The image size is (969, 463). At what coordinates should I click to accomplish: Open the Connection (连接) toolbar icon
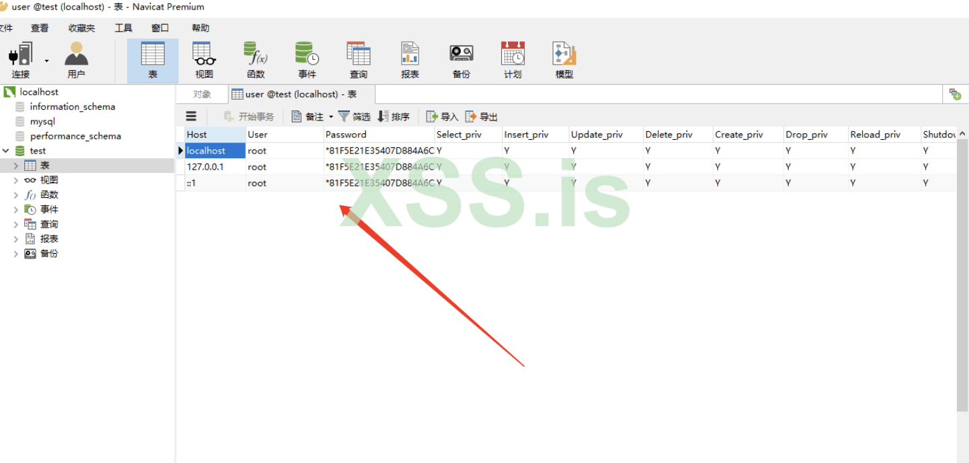(20, 61)
